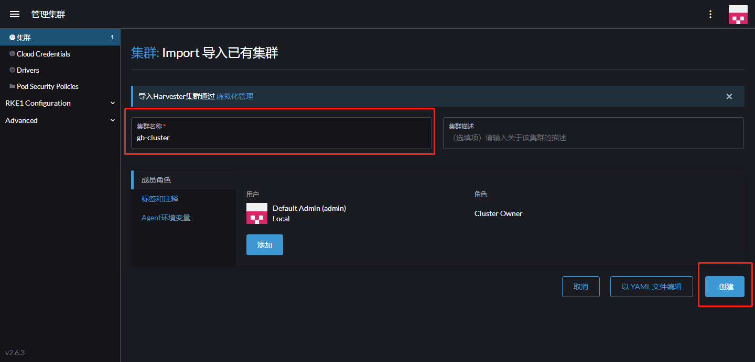Screen dimensions: 755x362
Task: Select 集群 in the sidebar
Action: 60,38
